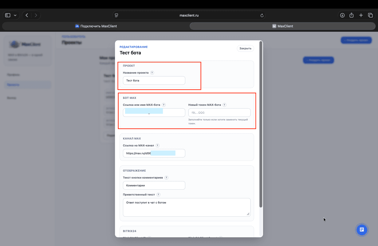Toggle the Safari sidebar icon
The image size is (378, 246).
(8, 15)
